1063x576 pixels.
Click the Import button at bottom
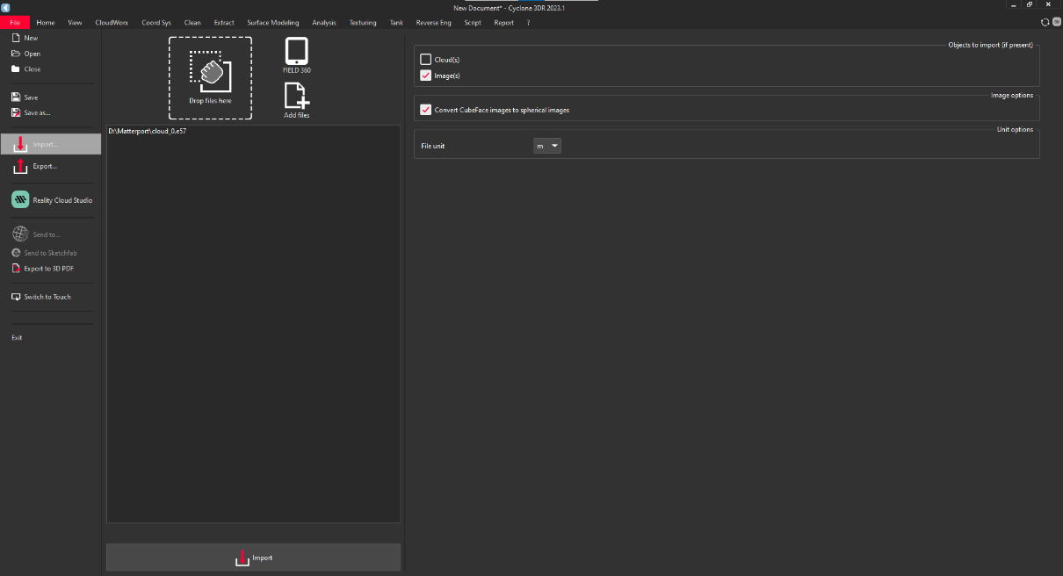tap(253, 558)
